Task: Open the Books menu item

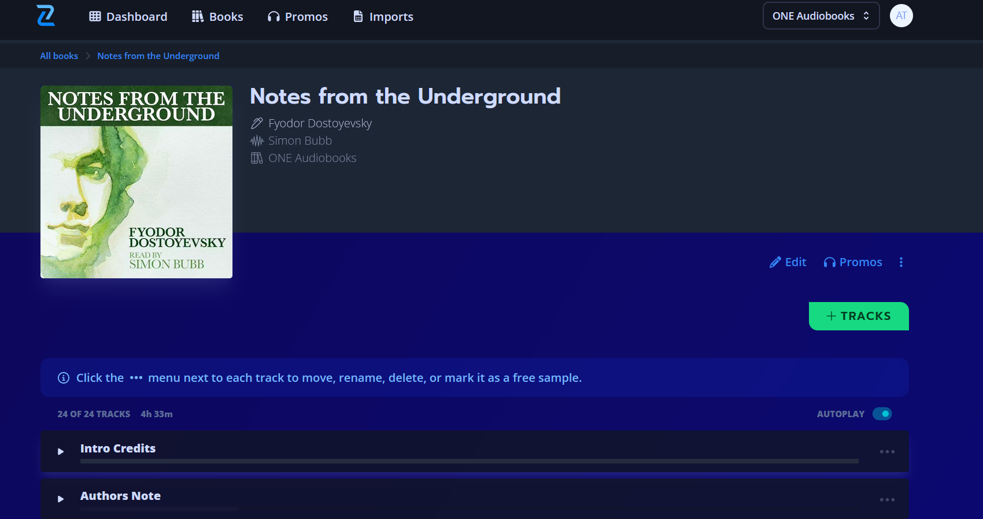Action: tap(217, 16)
